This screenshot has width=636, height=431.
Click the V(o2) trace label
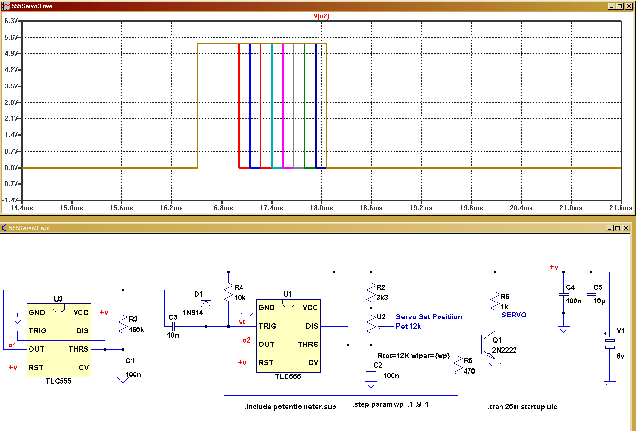click(x=321, y=16)
